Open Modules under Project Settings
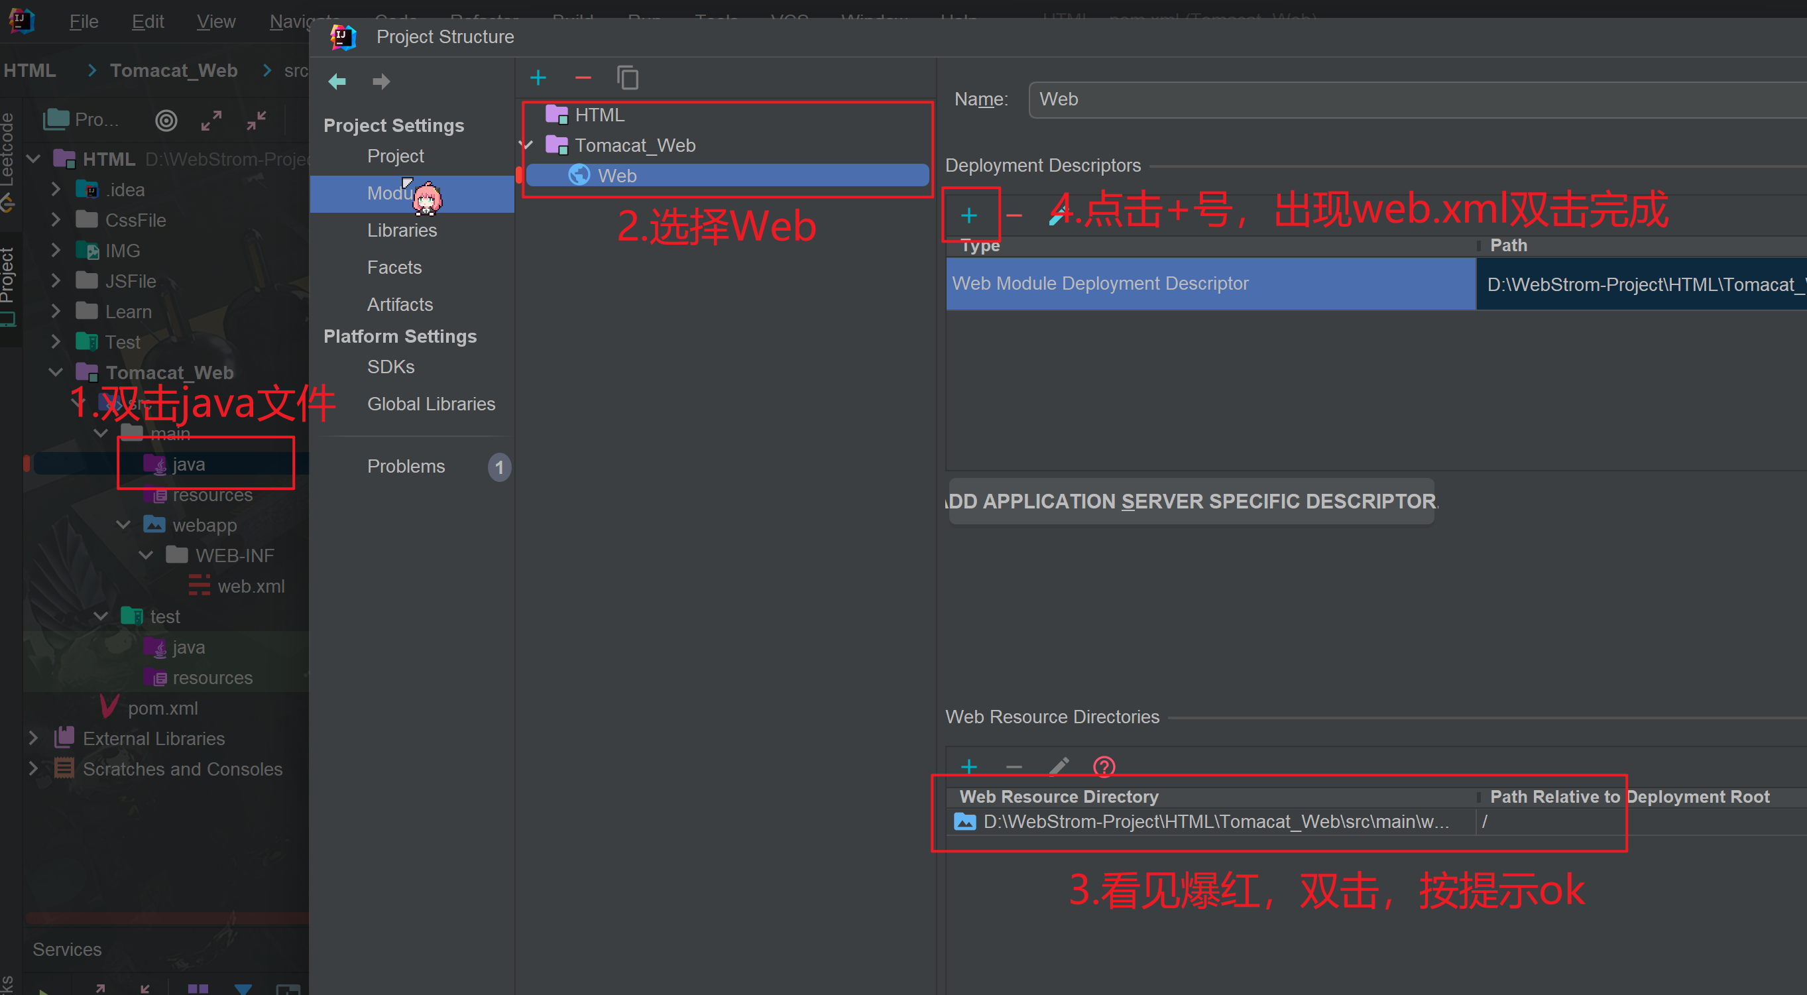1807x995 pixels. click(412, 193)
